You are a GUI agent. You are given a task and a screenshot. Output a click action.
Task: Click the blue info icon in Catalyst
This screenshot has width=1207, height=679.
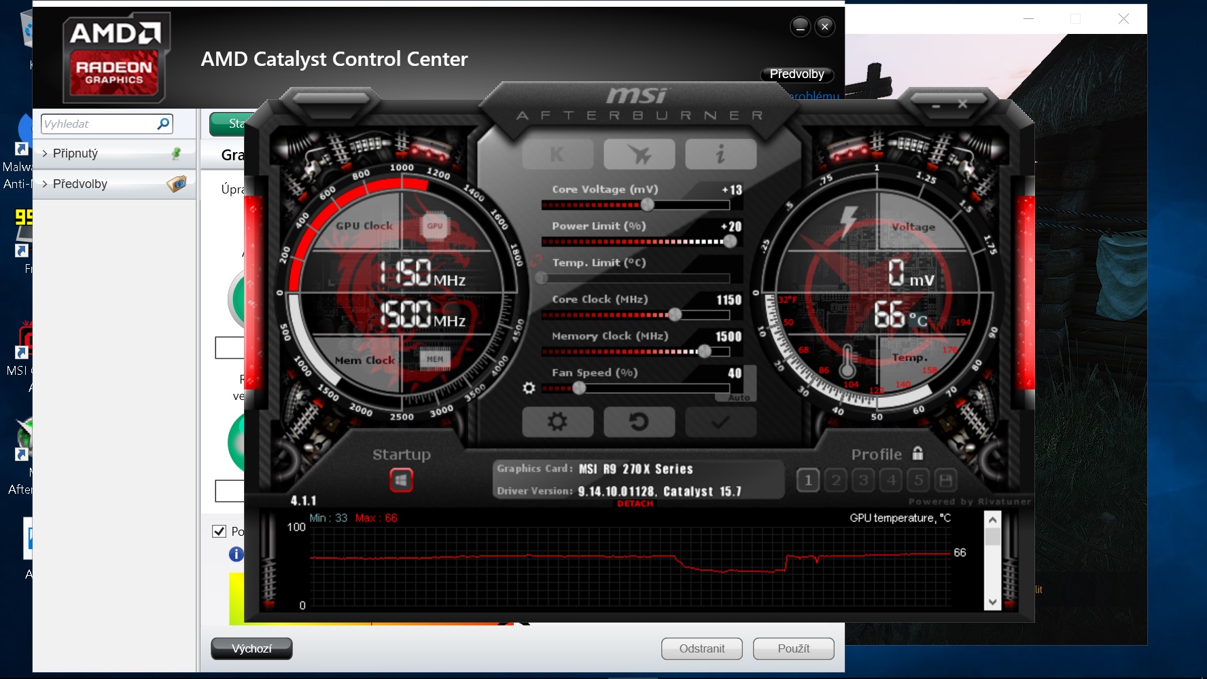click(236, 554)
